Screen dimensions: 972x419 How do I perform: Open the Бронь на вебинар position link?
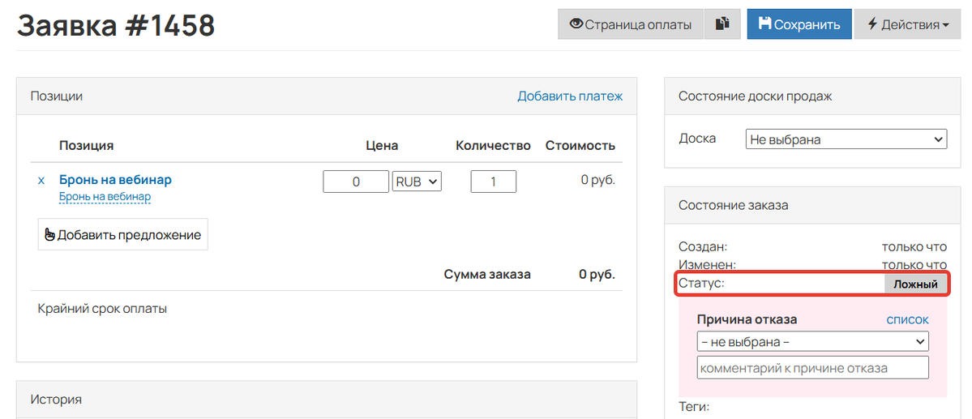coord(115,180)
